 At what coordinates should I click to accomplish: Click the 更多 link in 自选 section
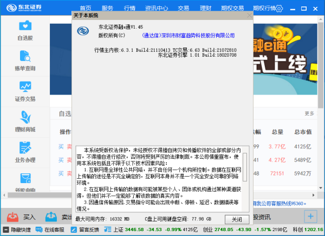(x=309, y=113)
